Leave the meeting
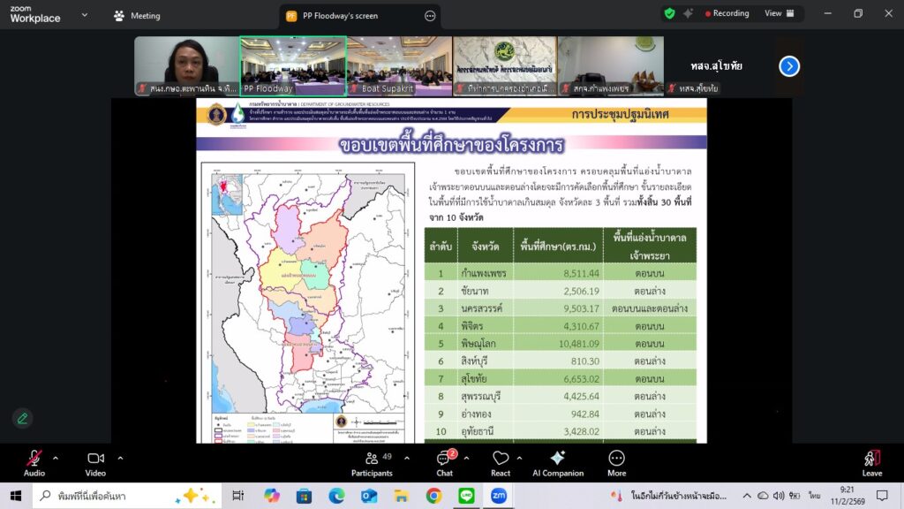Viewport: 904px width, 509px height. [871, 462]
